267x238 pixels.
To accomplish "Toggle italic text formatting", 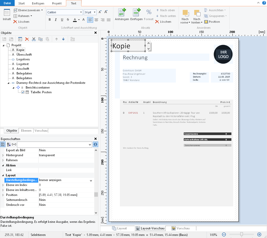I will pyautogui.click(x=56, y=20).
